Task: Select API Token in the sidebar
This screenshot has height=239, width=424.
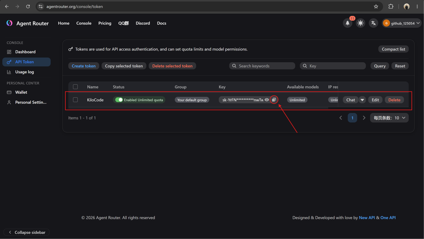Action: (26, 62)
